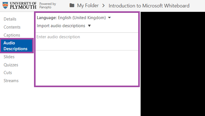The image size is (205, 116).
Task: Show the Streams tab
Action: (x=11, y=81)
